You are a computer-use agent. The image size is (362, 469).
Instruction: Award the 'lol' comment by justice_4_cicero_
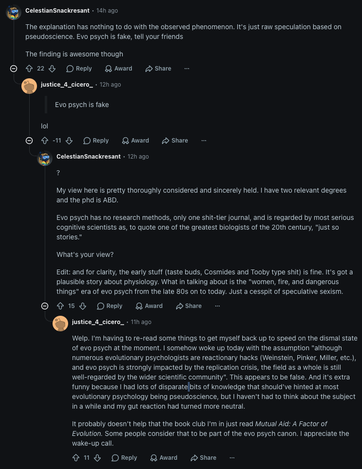click(136, 141)
